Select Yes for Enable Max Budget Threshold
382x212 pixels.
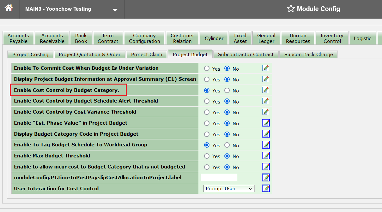(x=207, y=156)
